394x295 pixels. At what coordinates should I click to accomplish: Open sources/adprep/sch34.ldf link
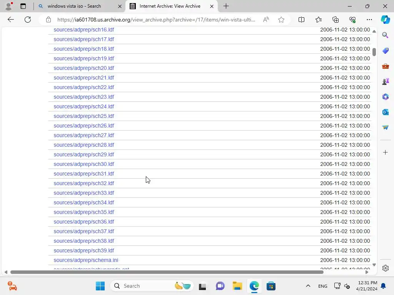coord(83,202)
